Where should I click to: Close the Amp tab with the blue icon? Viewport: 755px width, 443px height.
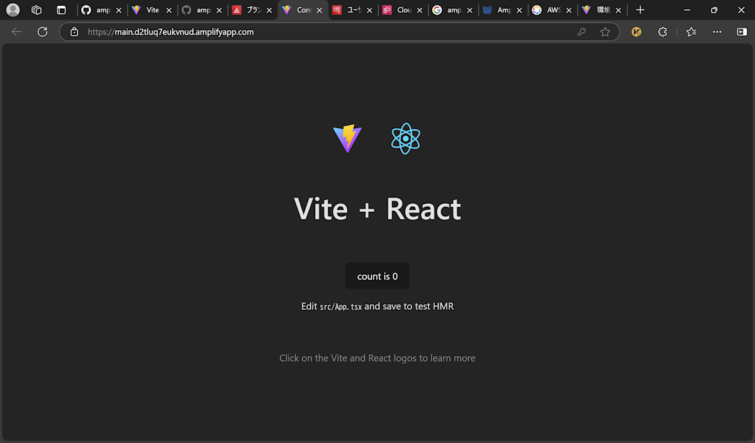520,10
